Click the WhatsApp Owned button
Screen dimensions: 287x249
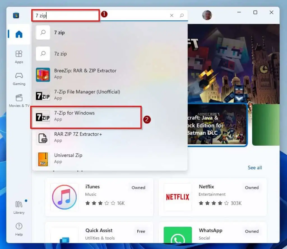(x=252, y=231)
